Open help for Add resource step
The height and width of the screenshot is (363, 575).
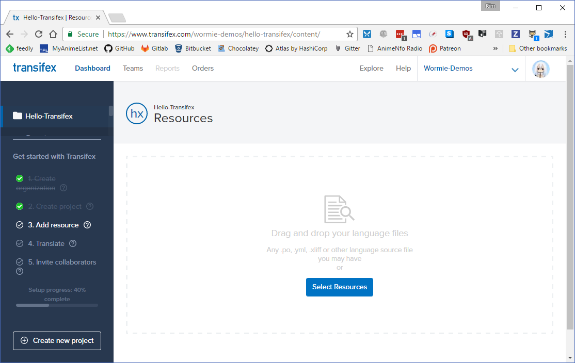point(87,225)
